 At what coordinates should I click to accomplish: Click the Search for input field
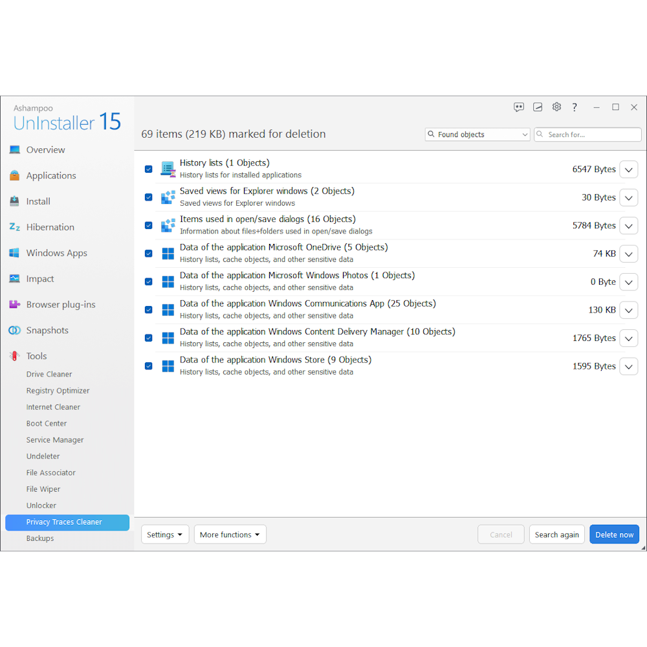(587, 135)
